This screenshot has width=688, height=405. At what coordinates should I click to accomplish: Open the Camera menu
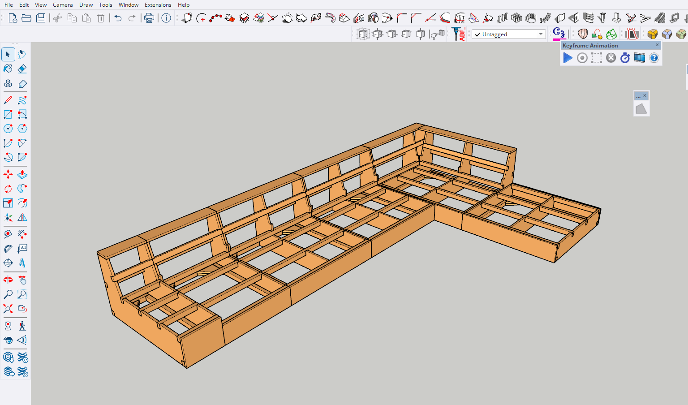pyautogui.click(x=63, y=5)
